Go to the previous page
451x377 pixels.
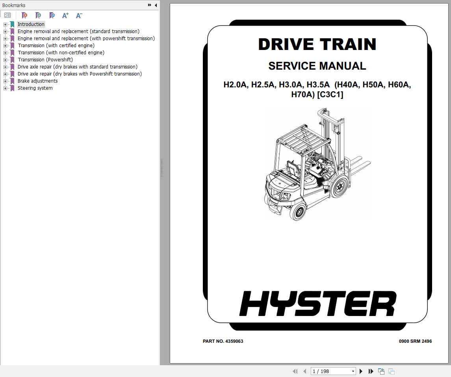pyautogui.click(x=304, y=371)
